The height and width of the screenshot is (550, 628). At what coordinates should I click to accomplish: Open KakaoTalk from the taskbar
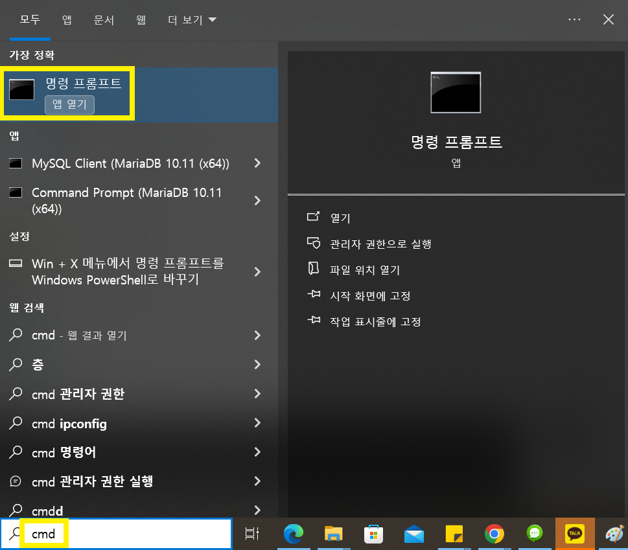tap(575, 534)
